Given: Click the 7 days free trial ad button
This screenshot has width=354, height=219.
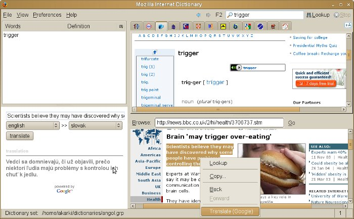Looking at the screenshot, I should point(316,83).
